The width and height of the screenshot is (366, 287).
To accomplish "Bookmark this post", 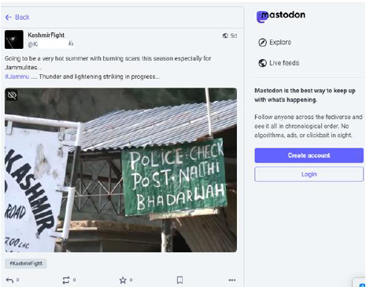I will [179, 280].
